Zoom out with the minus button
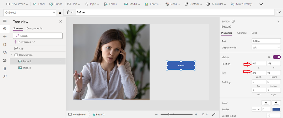The height and width of the screenshot is (118, 283). [156, 114]
